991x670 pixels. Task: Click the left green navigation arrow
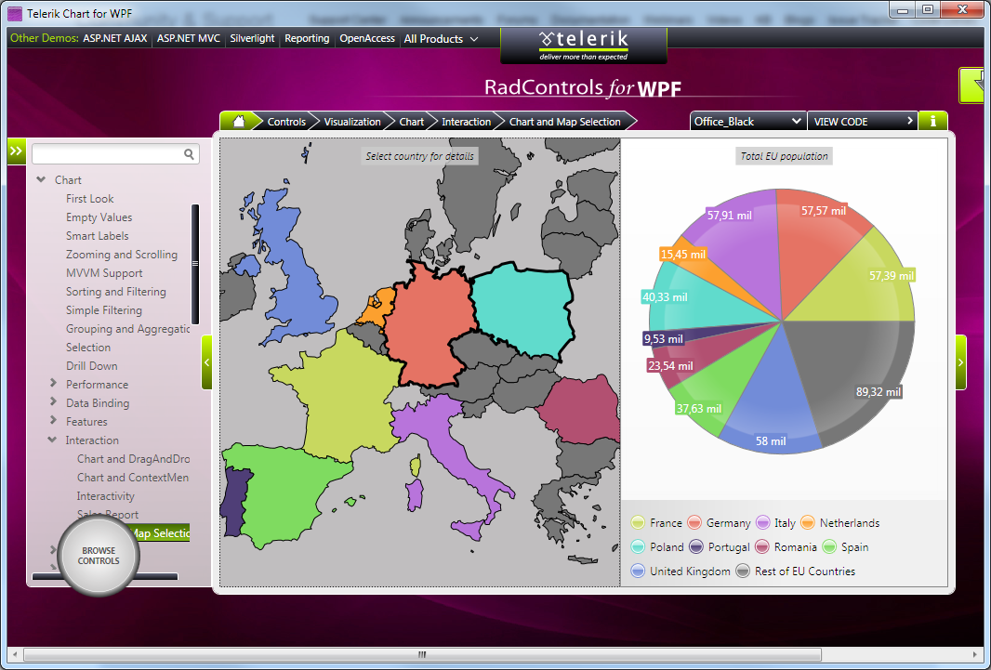pos(206,362)
